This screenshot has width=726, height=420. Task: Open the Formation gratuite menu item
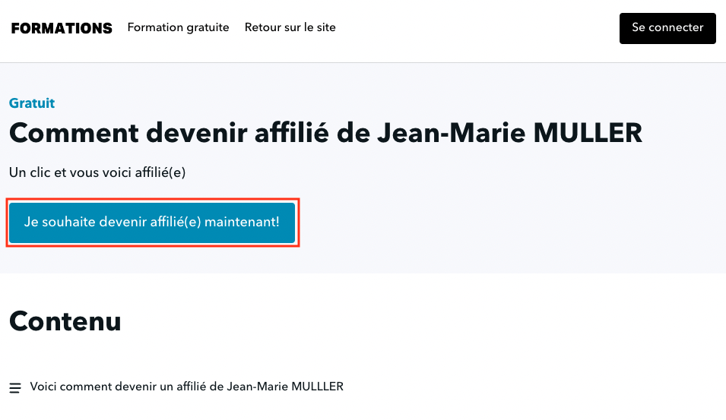[x=178, y=27]
